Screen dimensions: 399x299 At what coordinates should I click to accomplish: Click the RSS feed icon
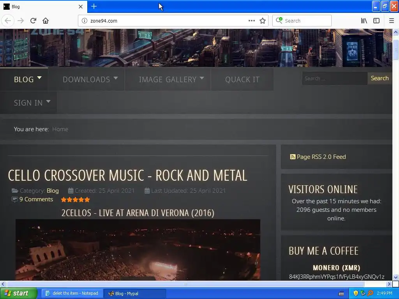click(293, 157)
